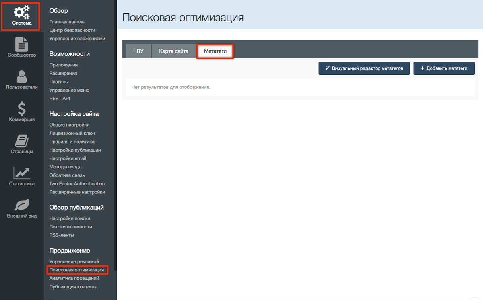
Task: Open the Коммерция dollar icon section
Action: [21, 112]
